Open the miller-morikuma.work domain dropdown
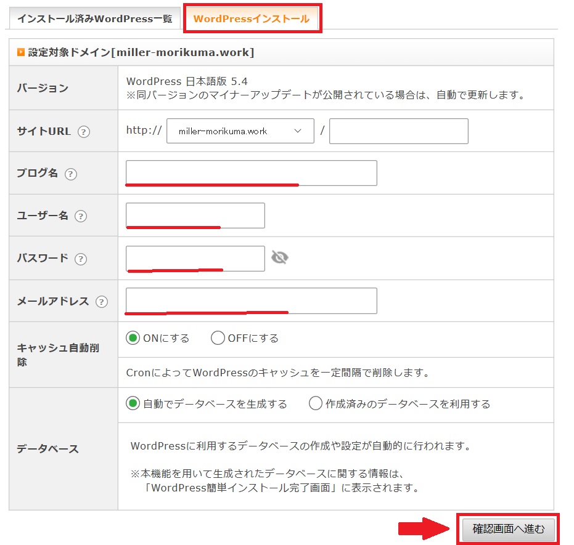 point(240,131)
